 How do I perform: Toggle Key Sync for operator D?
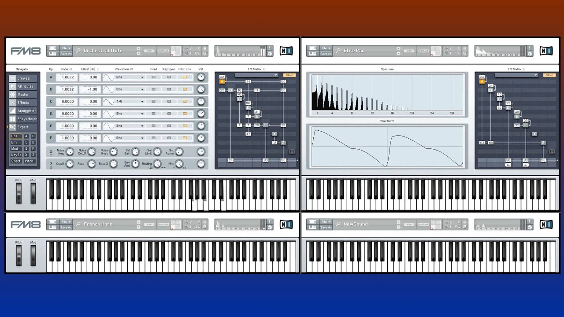pyautogui.click(x=169, y=114)
